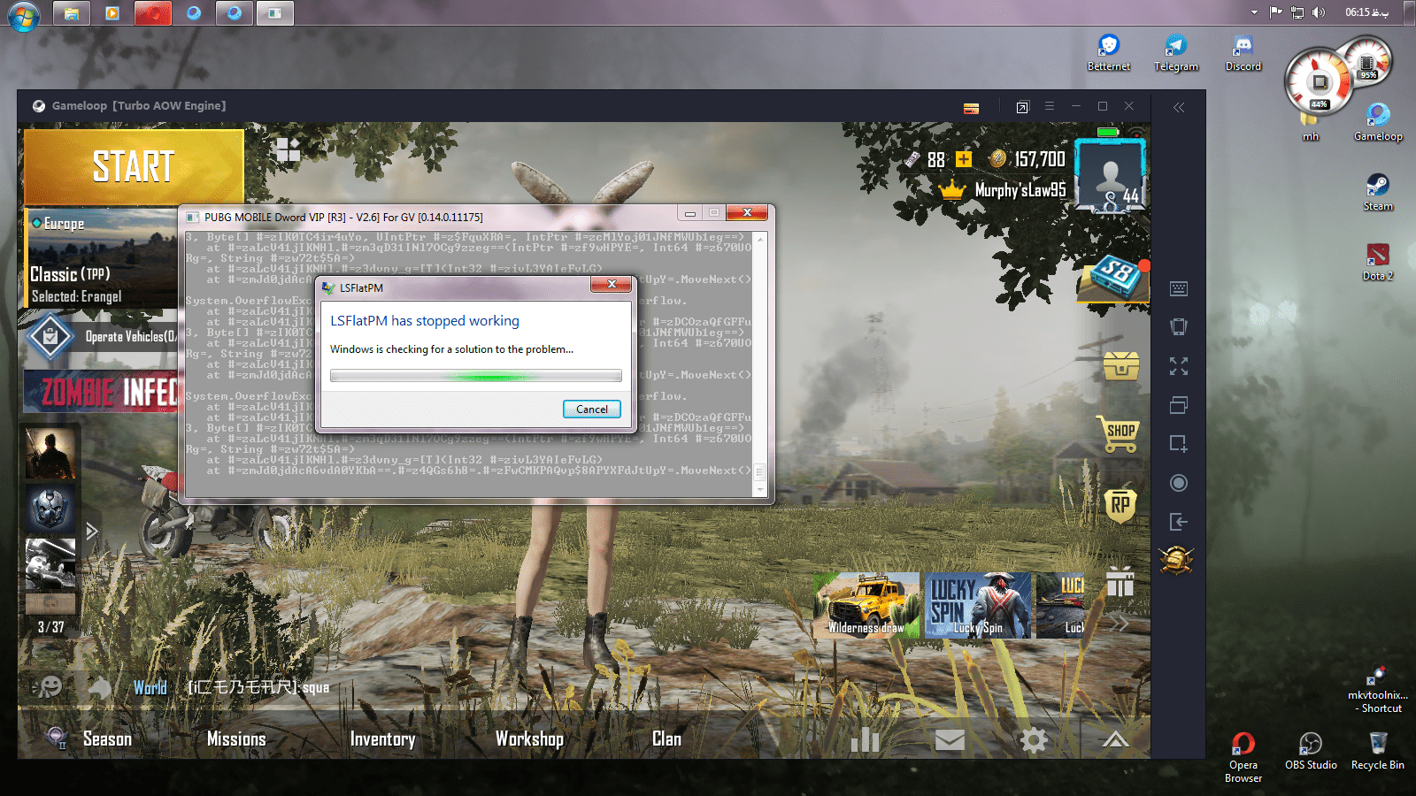Expand the team panel arrow
1416x796 pixels.
click(91, 531)
